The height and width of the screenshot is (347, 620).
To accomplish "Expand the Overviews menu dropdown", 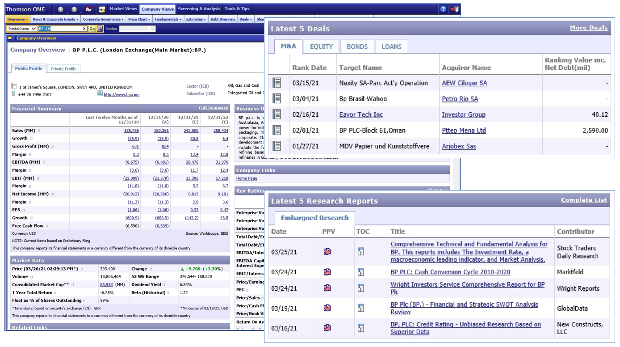I will (x=17, y=19).
